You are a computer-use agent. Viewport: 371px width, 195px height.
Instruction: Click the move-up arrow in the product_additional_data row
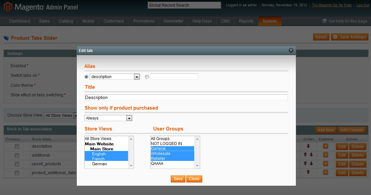[x=308, y=172]
